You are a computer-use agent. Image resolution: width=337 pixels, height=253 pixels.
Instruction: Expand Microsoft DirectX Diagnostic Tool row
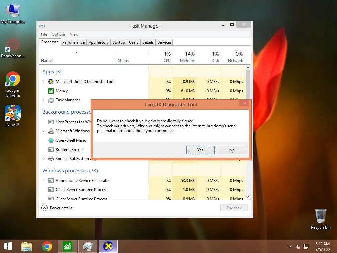(43, 82)
